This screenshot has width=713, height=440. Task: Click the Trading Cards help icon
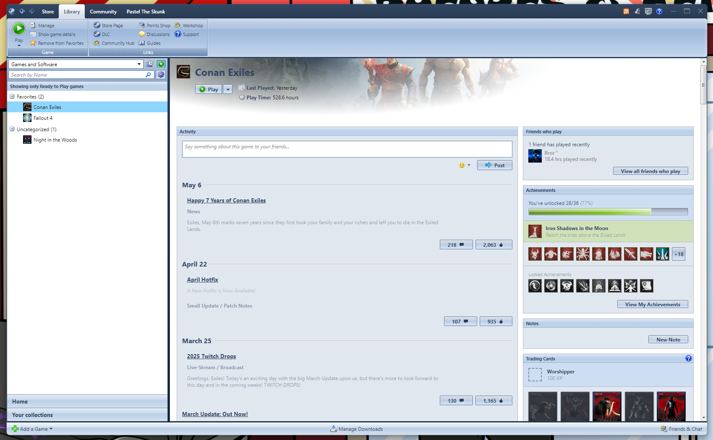[688, 358]
